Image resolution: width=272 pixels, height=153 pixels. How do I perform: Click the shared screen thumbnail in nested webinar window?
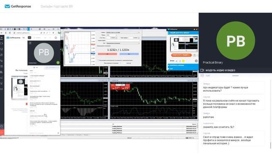[20, 88]
